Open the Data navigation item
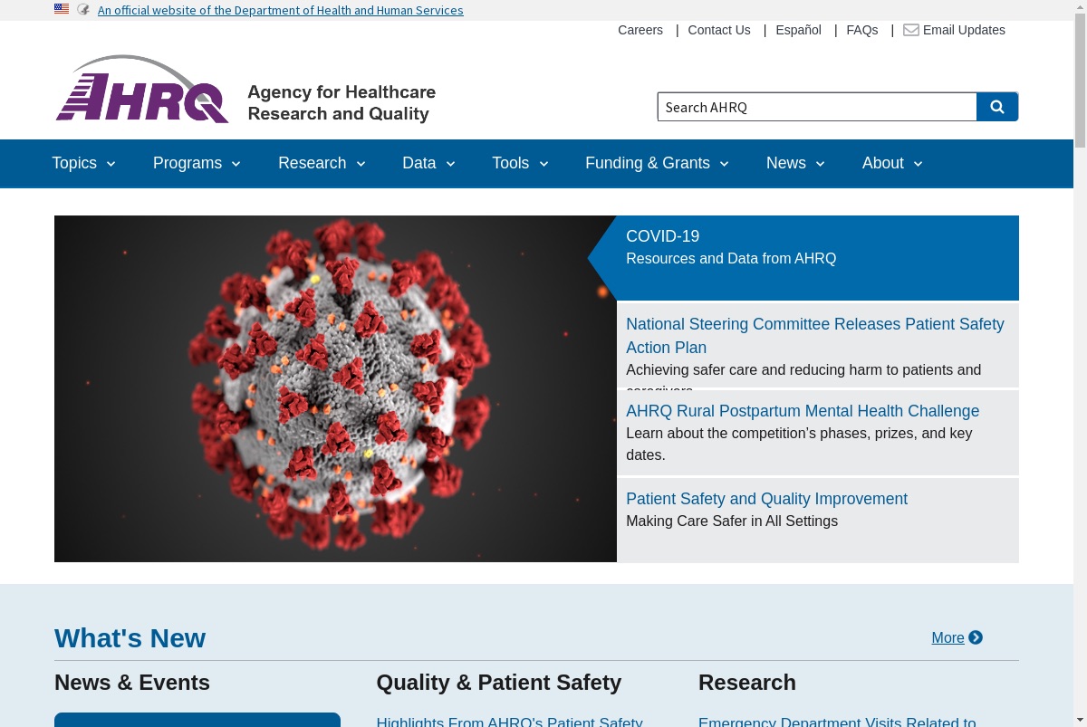 418,163
